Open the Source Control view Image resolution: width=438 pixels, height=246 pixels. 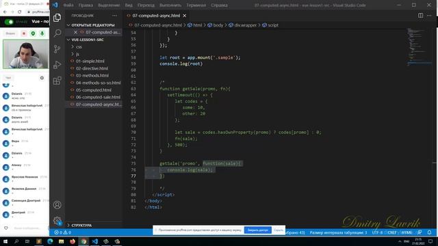tap(57, 49)
